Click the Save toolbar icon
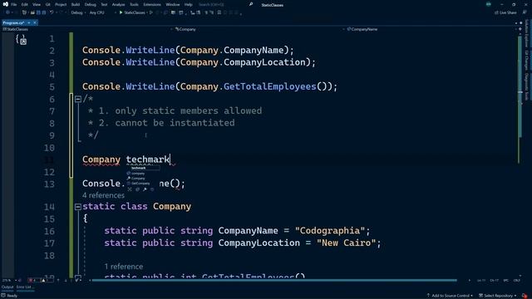 (x=38, y=12)
